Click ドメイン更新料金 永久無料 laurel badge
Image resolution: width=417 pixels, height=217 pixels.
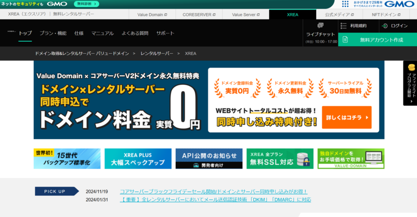290,88
